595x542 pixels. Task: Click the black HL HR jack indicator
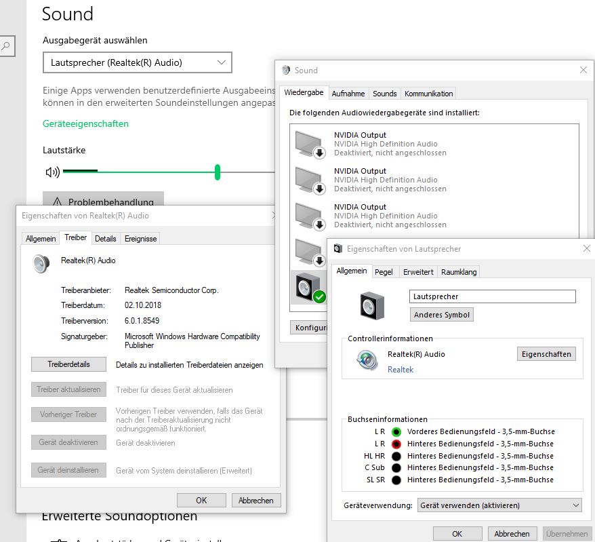pyautogui.click(x=396, y=456)
